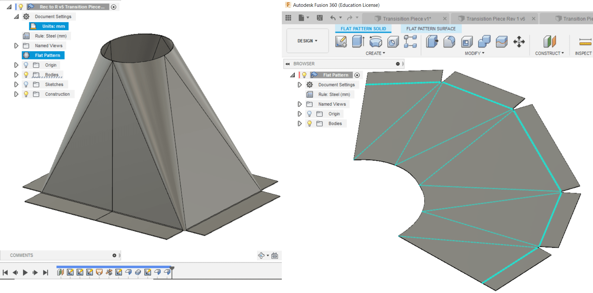This screenshot has height=293, width=593.
Task: Open the CREATE panel dropdown
Action: pyautogui.click(x=375, y=53)
